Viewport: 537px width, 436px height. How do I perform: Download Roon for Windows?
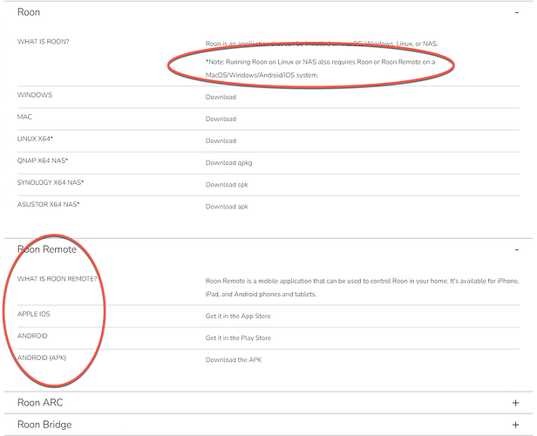pos(221,97)
